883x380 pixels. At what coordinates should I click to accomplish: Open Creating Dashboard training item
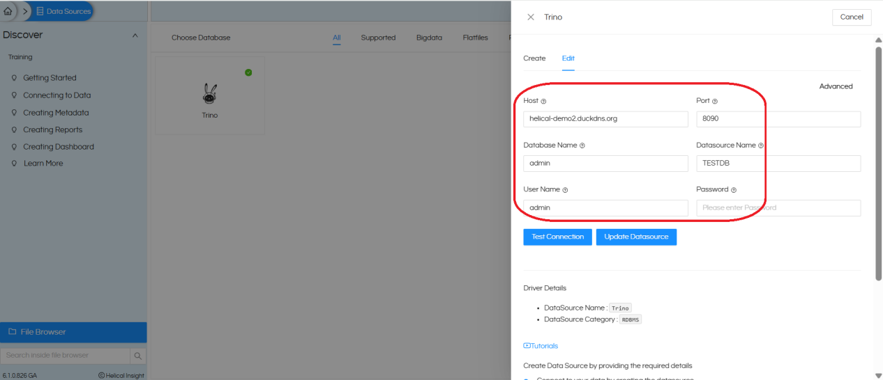pos(59,147)
